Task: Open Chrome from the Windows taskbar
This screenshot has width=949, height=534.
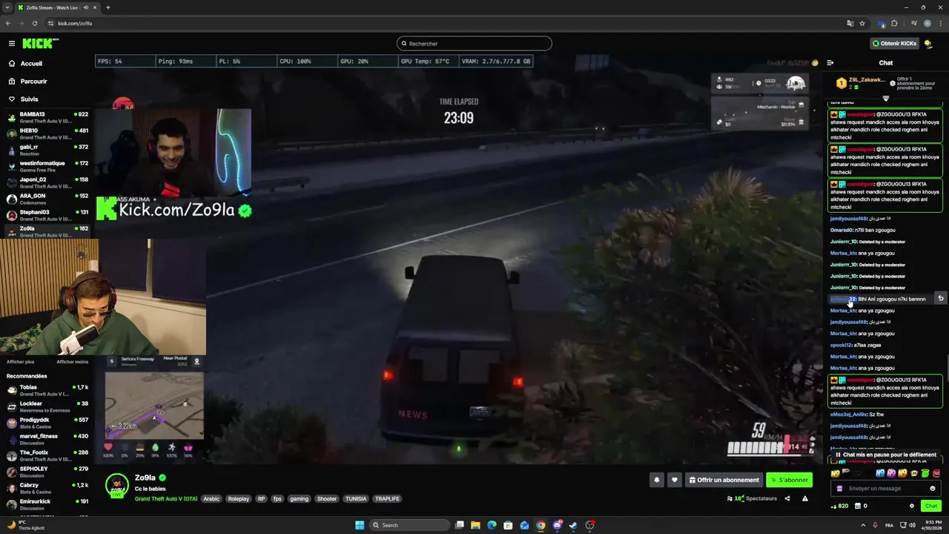Action: tap(540, 525)
